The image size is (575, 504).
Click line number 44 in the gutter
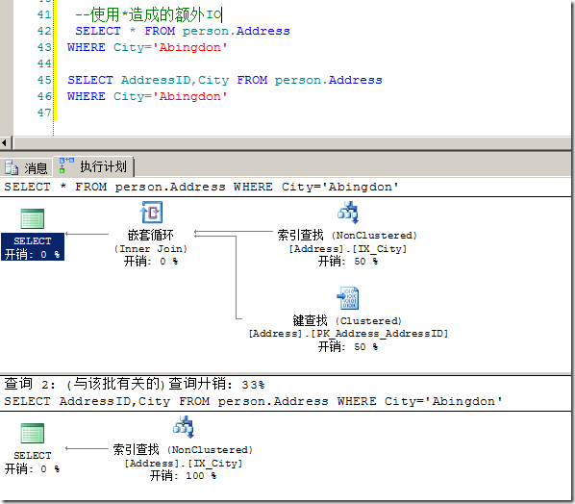[x=44, y=63]
